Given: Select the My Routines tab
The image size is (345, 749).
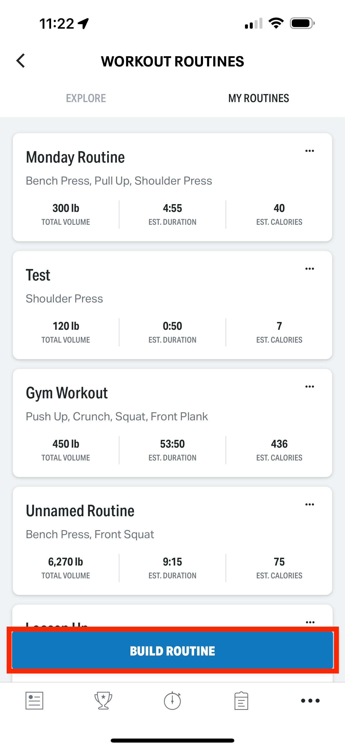Looking at the screenshot, I should 258,98.
